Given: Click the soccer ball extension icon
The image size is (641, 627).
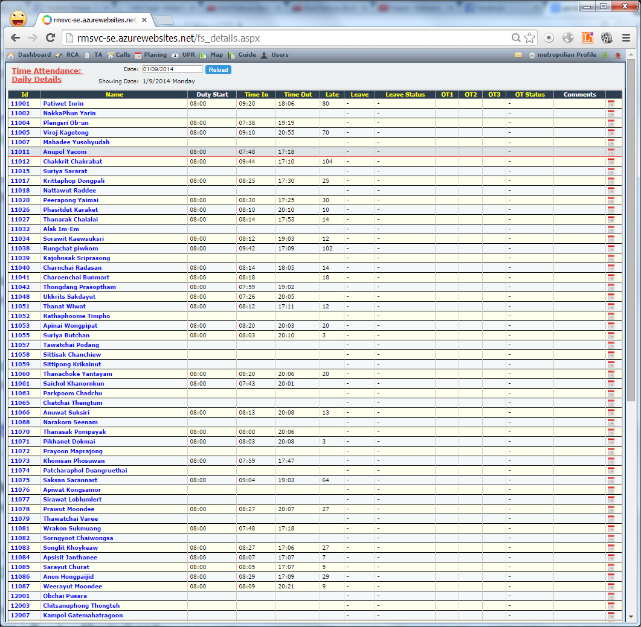Looking at the screenshot, I should (x=607, y=38).
